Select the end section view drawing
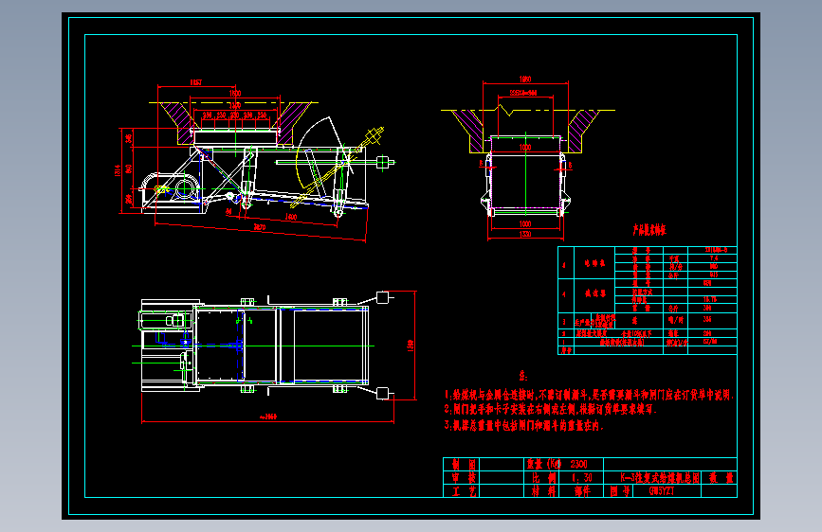 click(526, 158)
